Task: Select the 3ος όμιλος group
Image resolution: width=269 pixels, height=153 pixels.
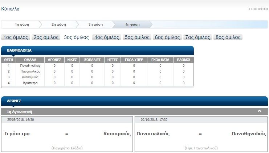Action: [x=76, y=37]
